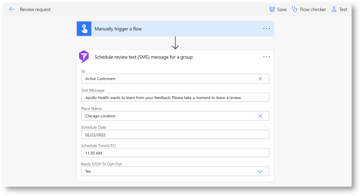This screenshot has height=196, width=361.
Task: Click into the Text Message field
Action: [175, 98]
